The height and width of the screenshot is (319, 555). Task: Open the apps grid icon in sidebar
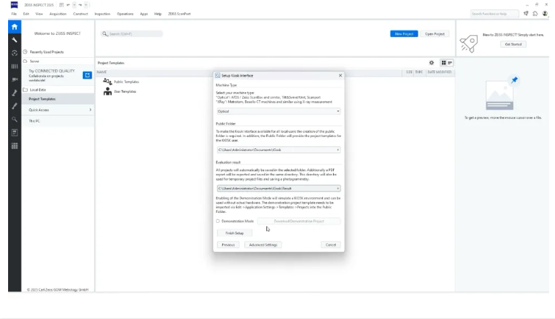coord(15,146)
